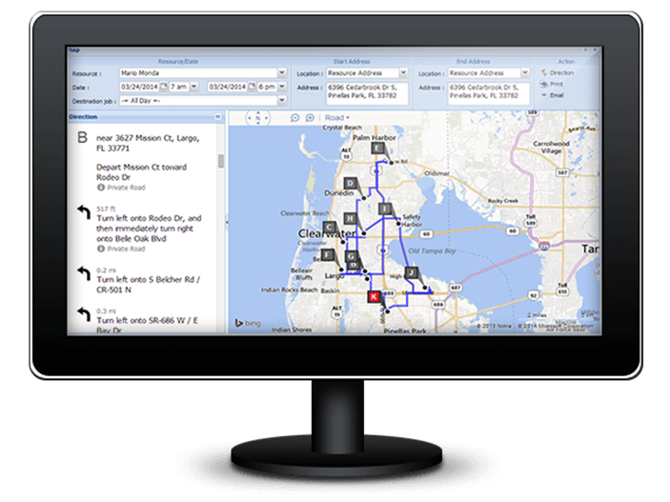Open the Road map type dropdown

pos(337,117)
